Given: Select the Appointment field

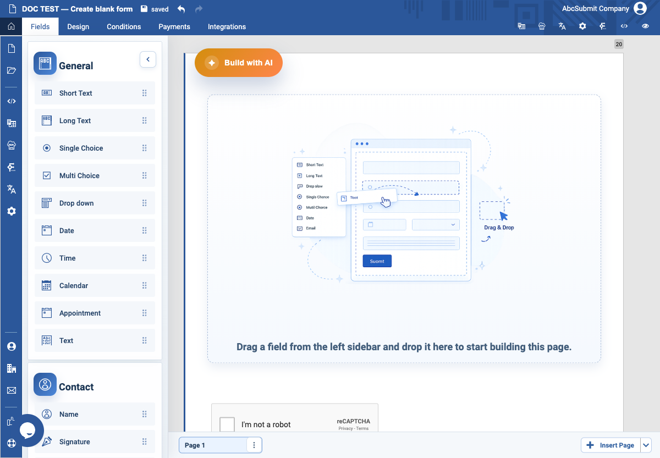Looking at the screenshot, I should coord(95,313).
